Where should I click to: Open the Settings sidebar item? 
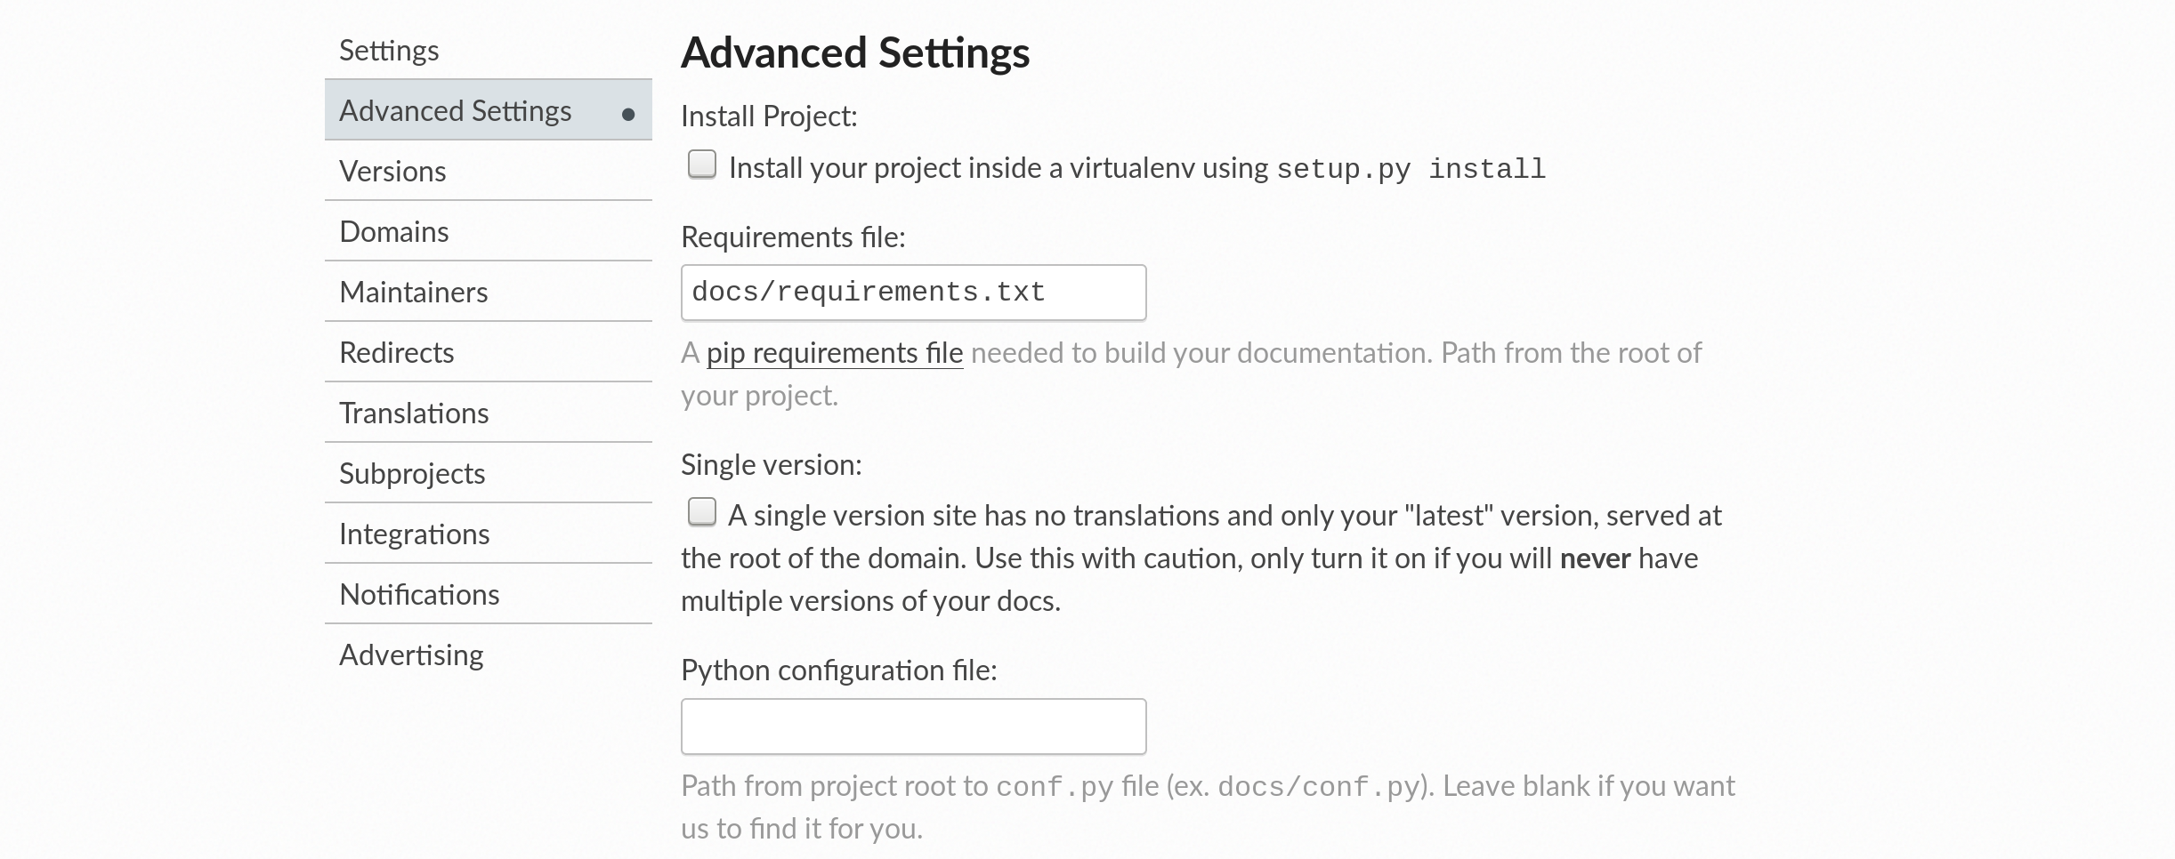coord(389,51)
